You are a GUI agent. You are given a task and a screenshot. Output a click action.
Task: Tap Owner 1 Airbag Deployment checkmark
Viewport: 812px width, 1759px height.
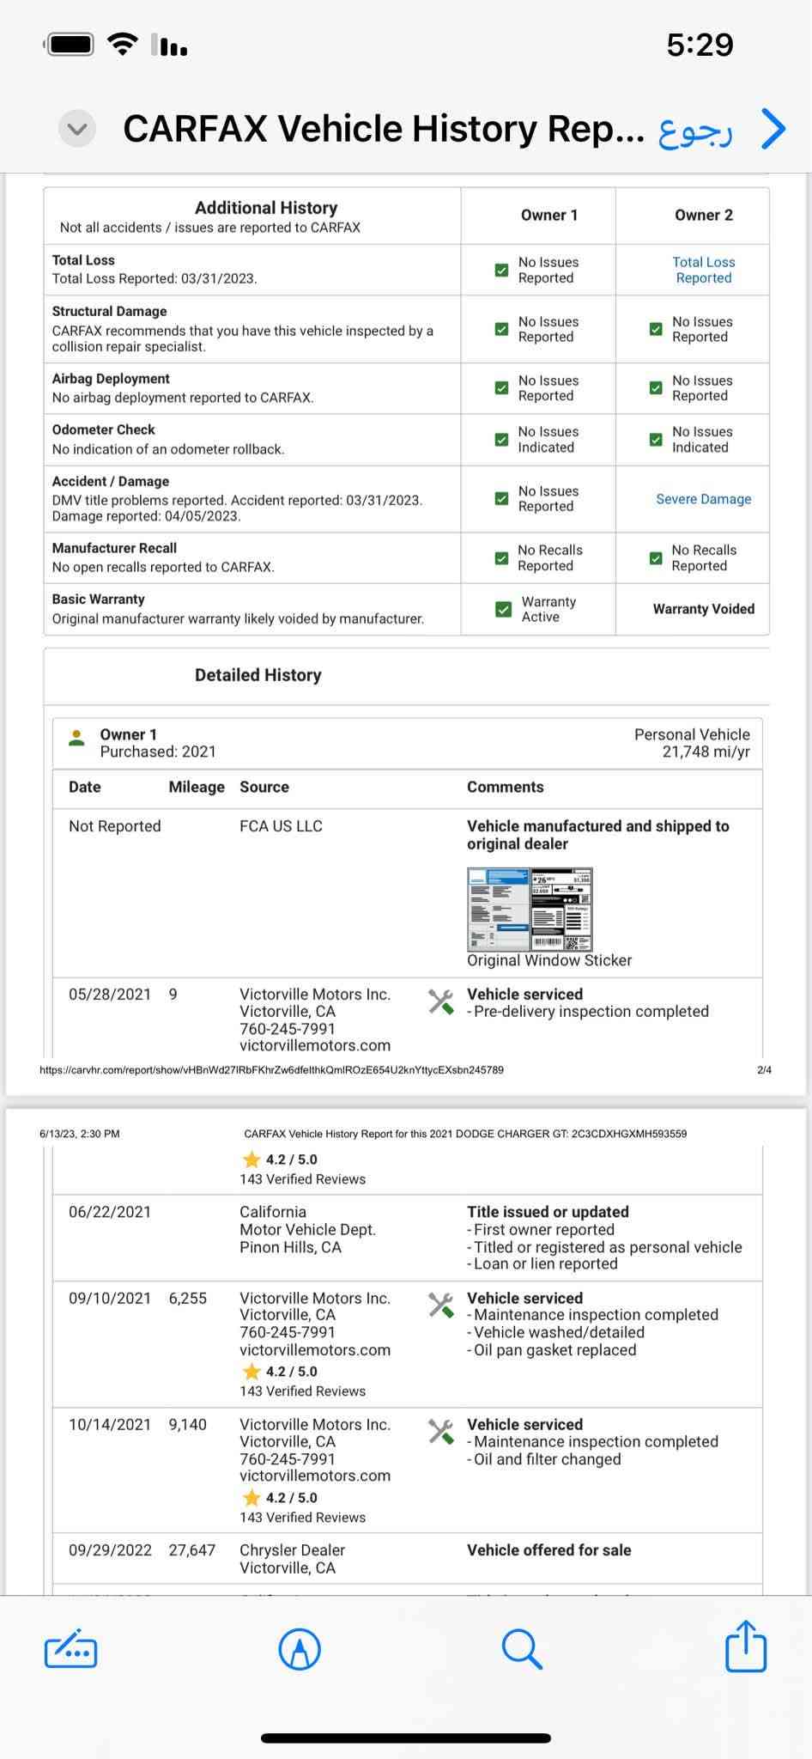pyautogui.click(x=502, y=388)
